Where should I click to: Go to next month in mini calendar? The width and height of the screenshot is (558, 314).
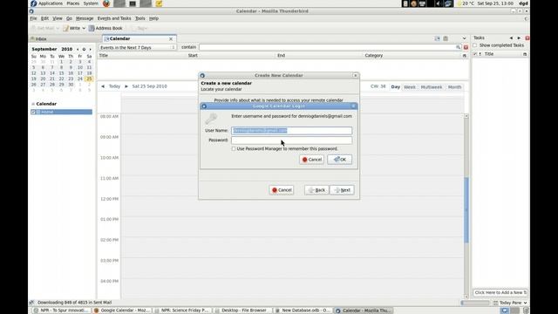pyautogui.click(x=90, y=49)
